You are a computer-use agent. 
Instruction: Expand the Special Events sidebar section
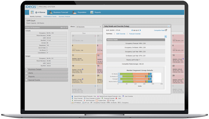(x=47, y=80)
